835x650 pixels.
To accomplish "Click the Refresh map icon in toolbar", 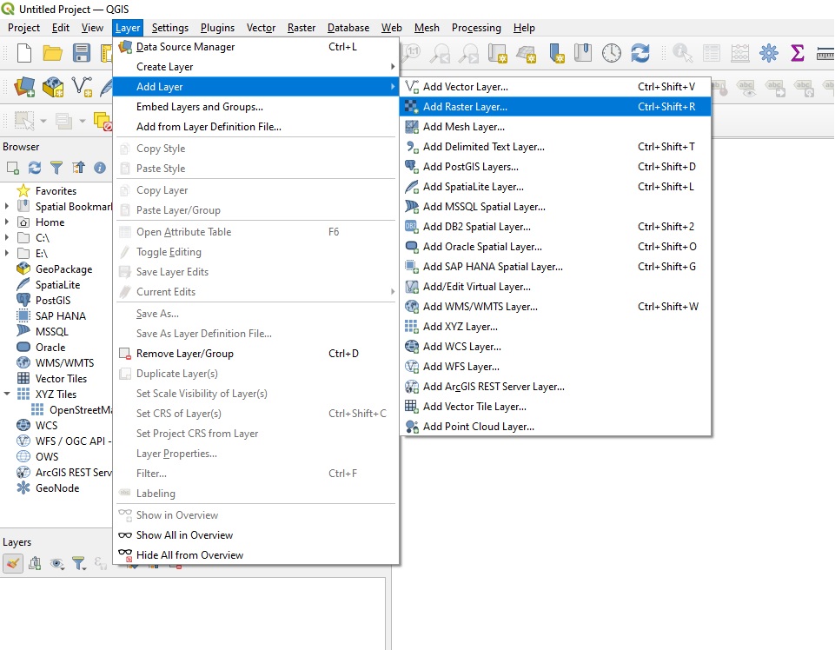I will click(640, 54).
